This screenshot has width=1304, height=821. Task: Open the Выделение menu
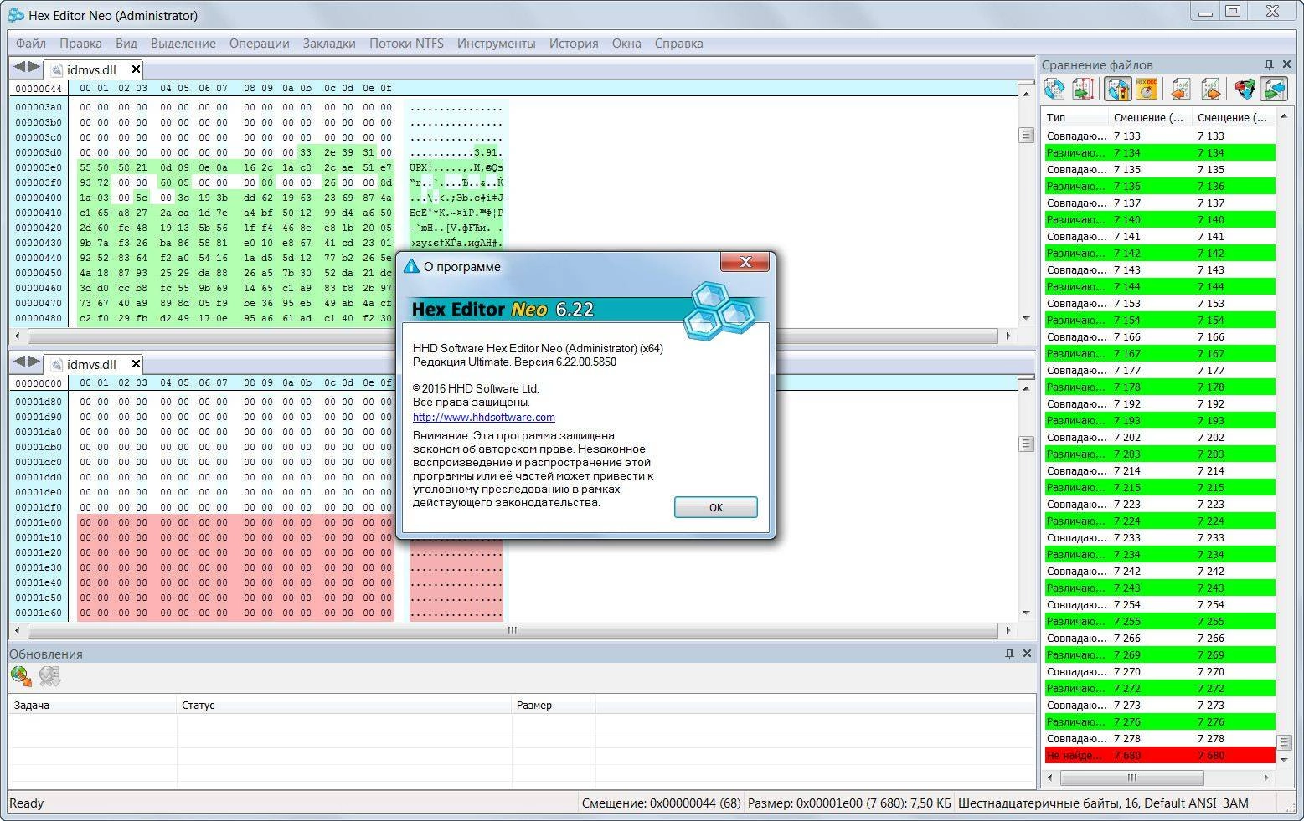[x=183, y=44]
